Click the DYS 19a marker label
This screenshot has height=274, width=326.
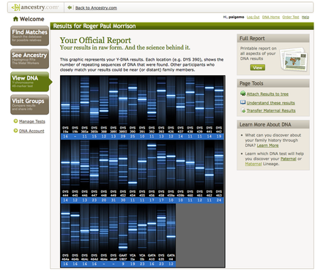point(65,129)
